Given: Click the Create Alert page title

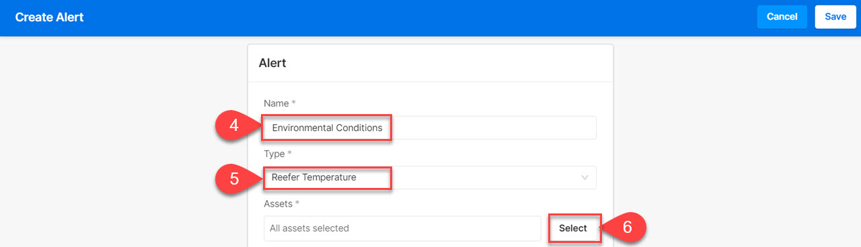Looking at the screenshot, I should (49, 17).
